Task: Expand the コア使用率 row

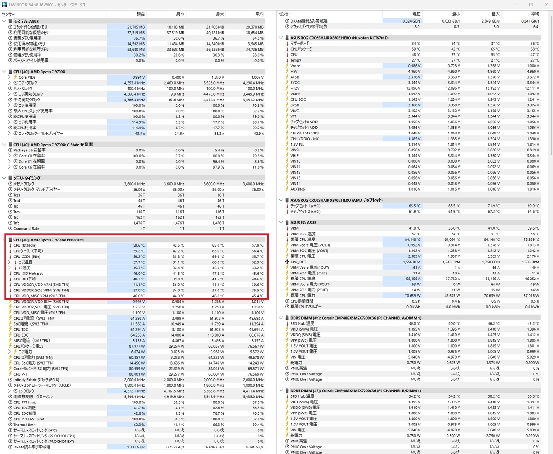Action: click(x=10, y=105)
